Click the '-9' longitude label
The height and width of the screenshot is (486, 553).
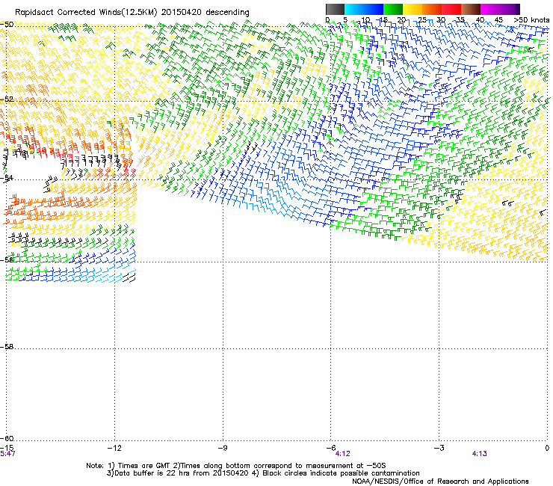click(223, 448)
